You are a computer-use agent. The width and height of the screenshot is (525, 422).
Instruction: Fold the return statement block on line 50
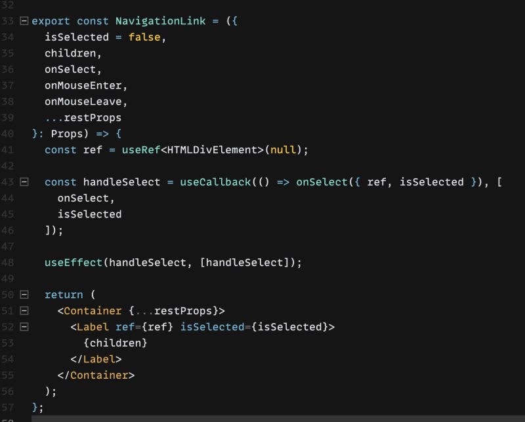24,295
